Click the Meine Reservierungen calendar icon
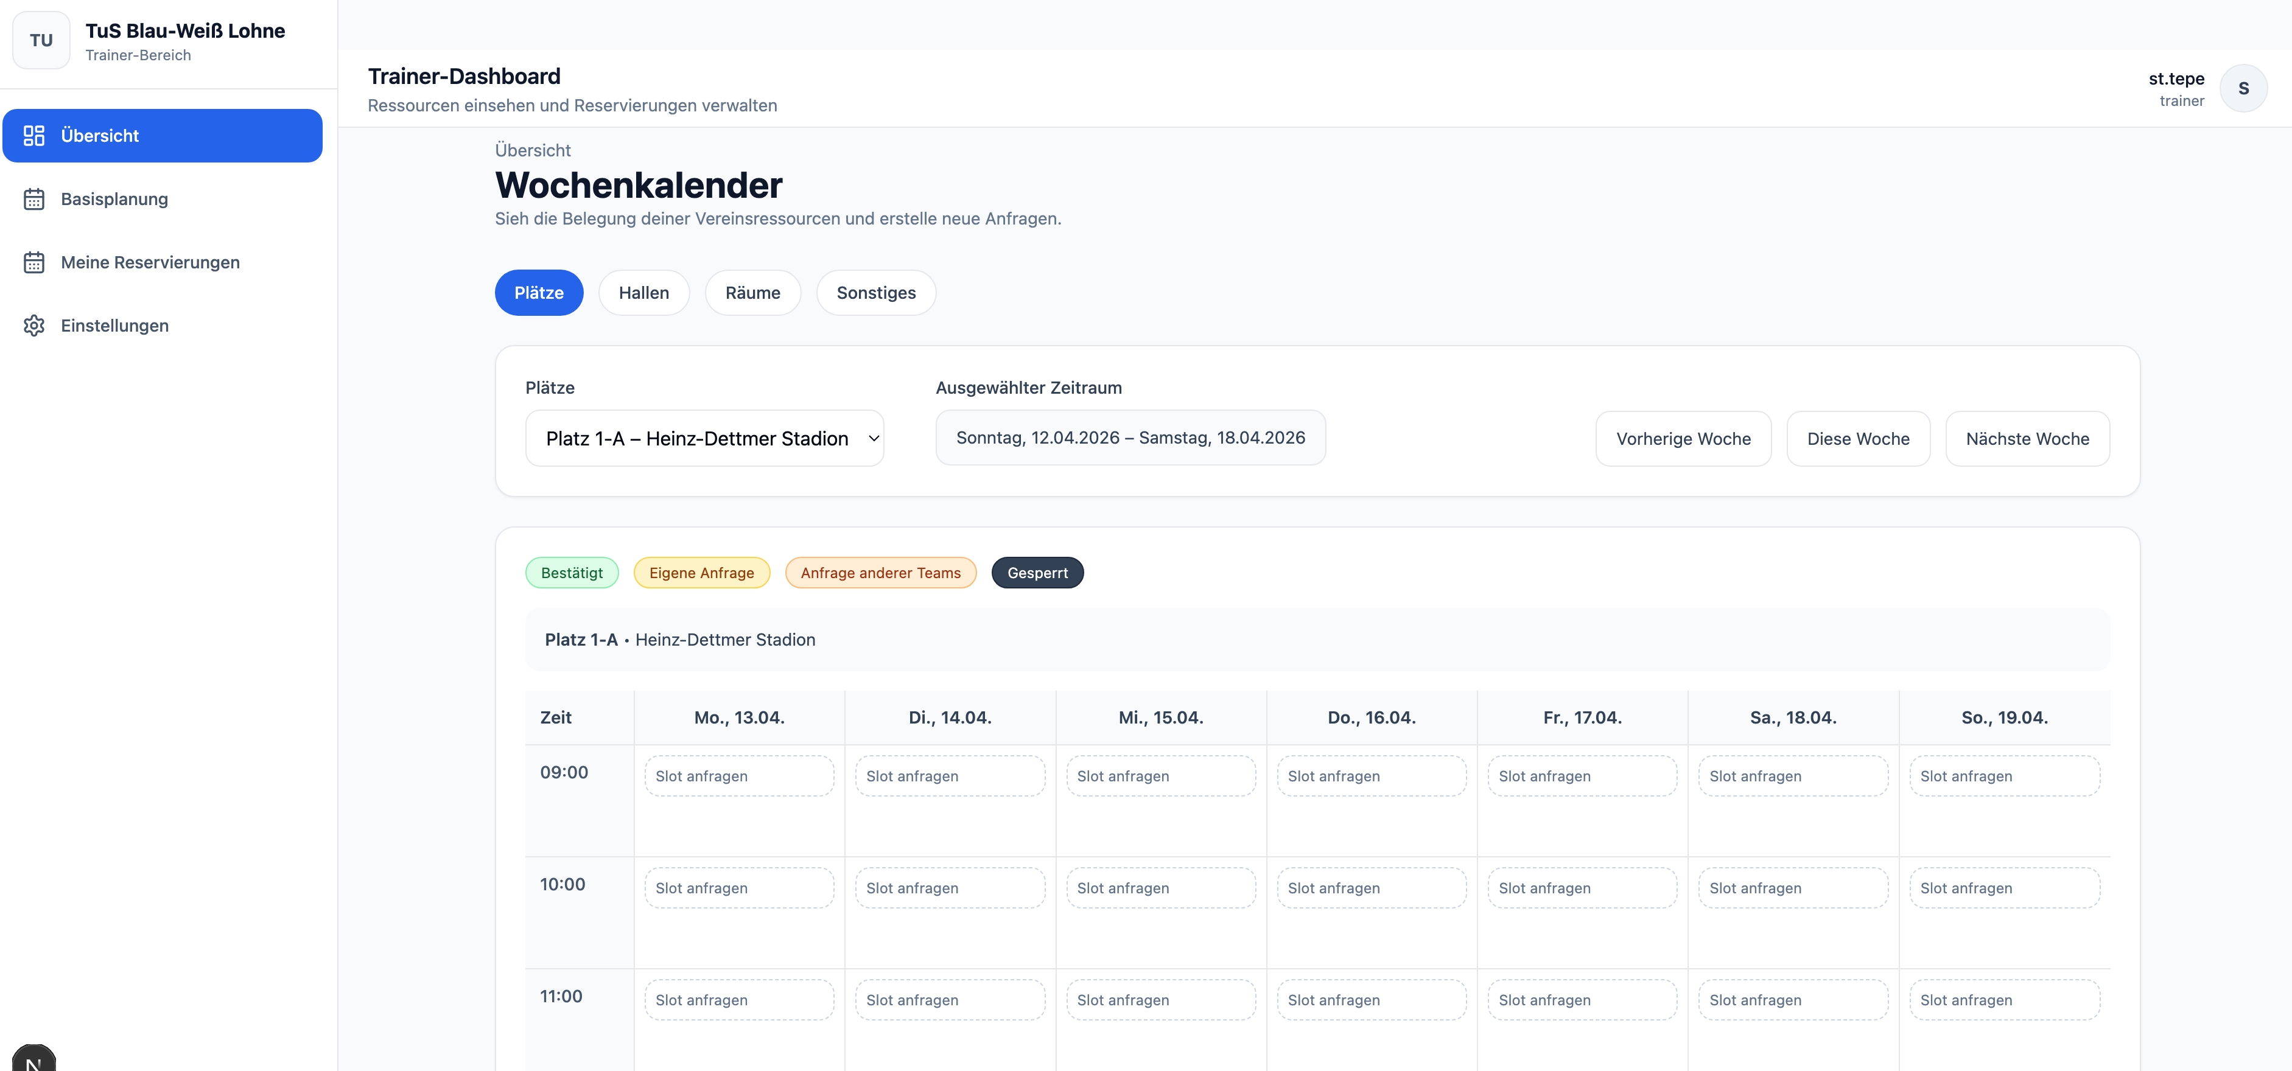2292x1071 pixels. tap(34, 262)
